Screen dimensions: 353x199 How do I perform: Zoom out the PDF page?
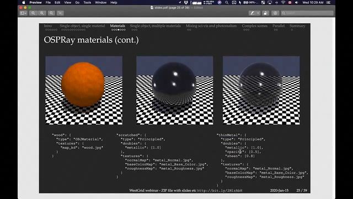pyautogui.click(x=33, y=13)
